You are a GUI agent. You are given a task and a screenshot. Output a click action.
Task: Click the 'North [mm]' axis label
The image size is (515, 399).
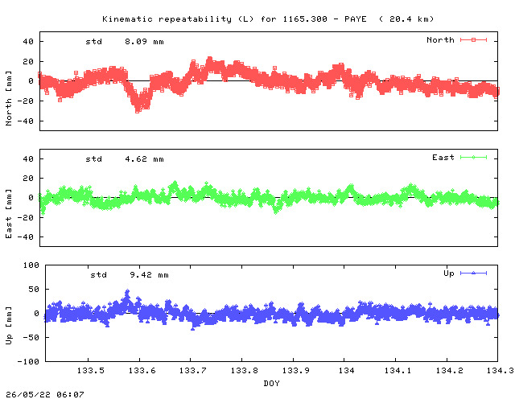[x=9, y=98]
